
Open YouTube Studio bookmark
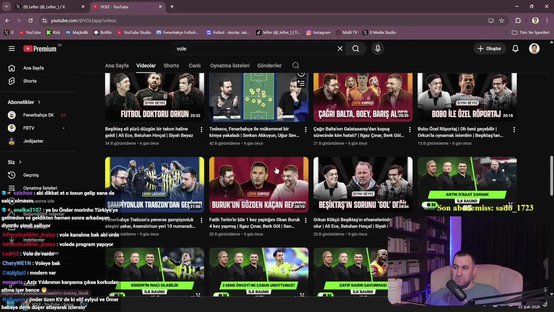click(134, 32)
